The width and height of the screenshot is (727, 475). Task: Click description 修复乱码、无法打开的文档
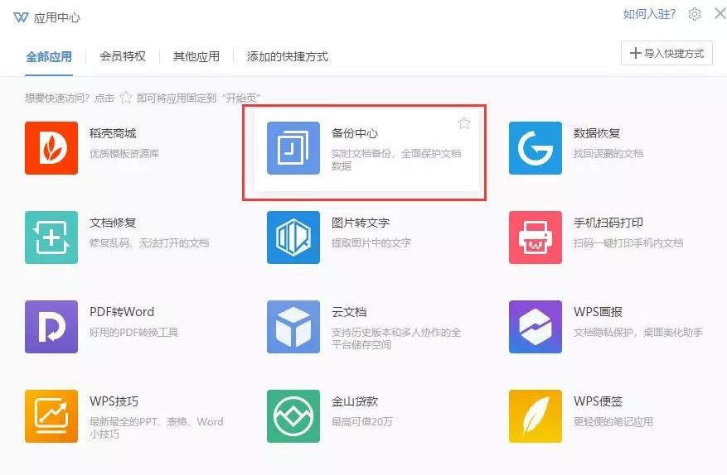(149, 243)
